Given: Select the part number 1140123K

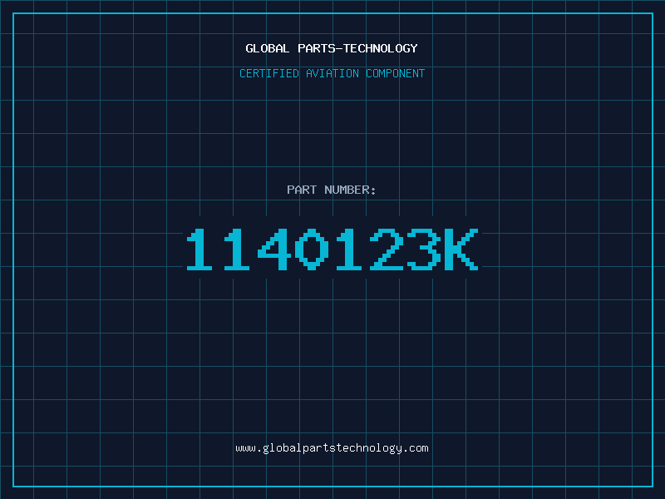Looking at the screenshot, I should click(332, 249).
